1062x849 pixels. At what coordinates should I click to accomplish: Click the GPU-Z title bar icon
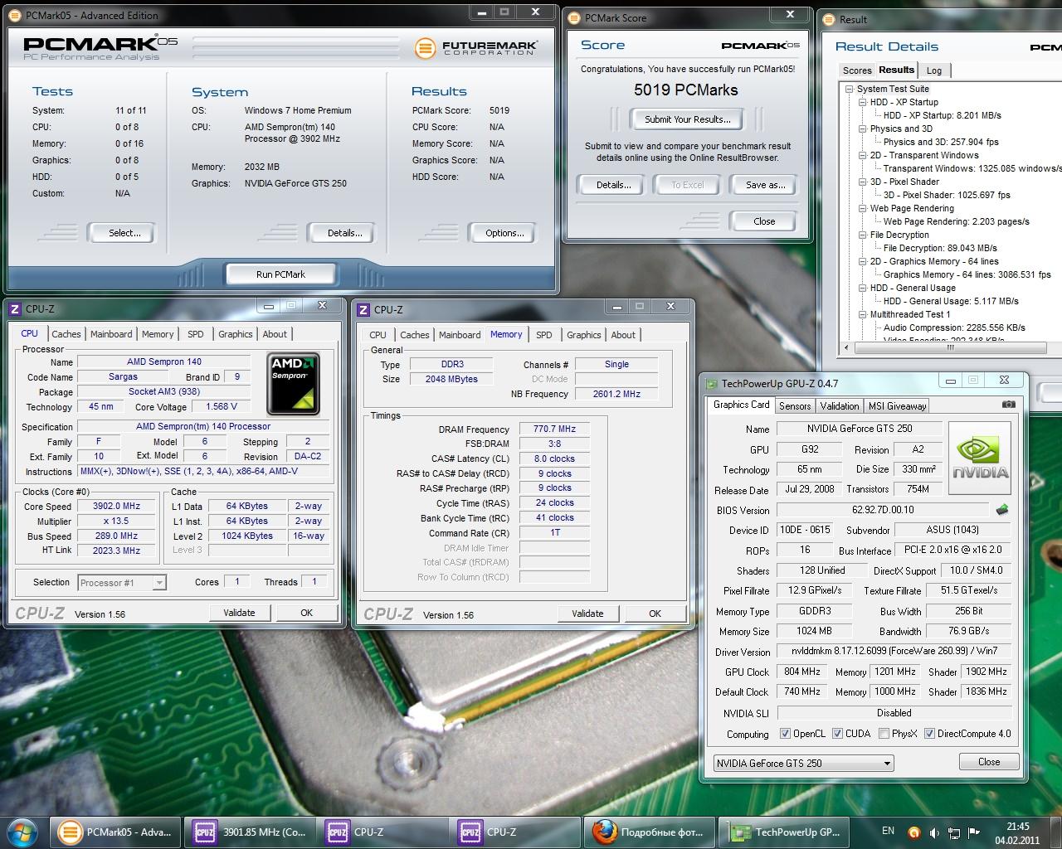coord(711,384)
